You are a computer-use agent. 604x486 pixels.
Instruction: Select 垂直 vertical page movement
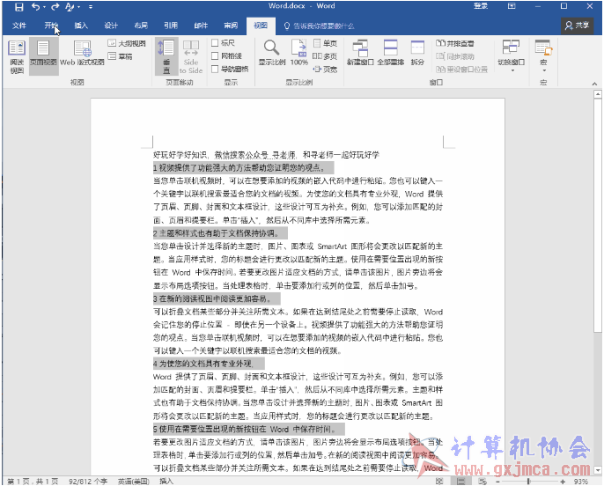pos(166,56)
